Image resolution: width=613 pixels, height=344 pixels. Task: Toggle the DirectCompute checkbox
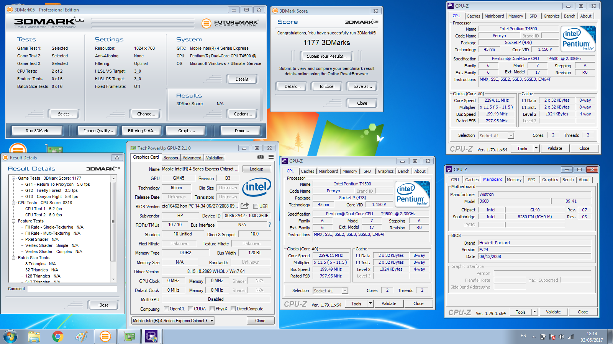coord(233,309)
